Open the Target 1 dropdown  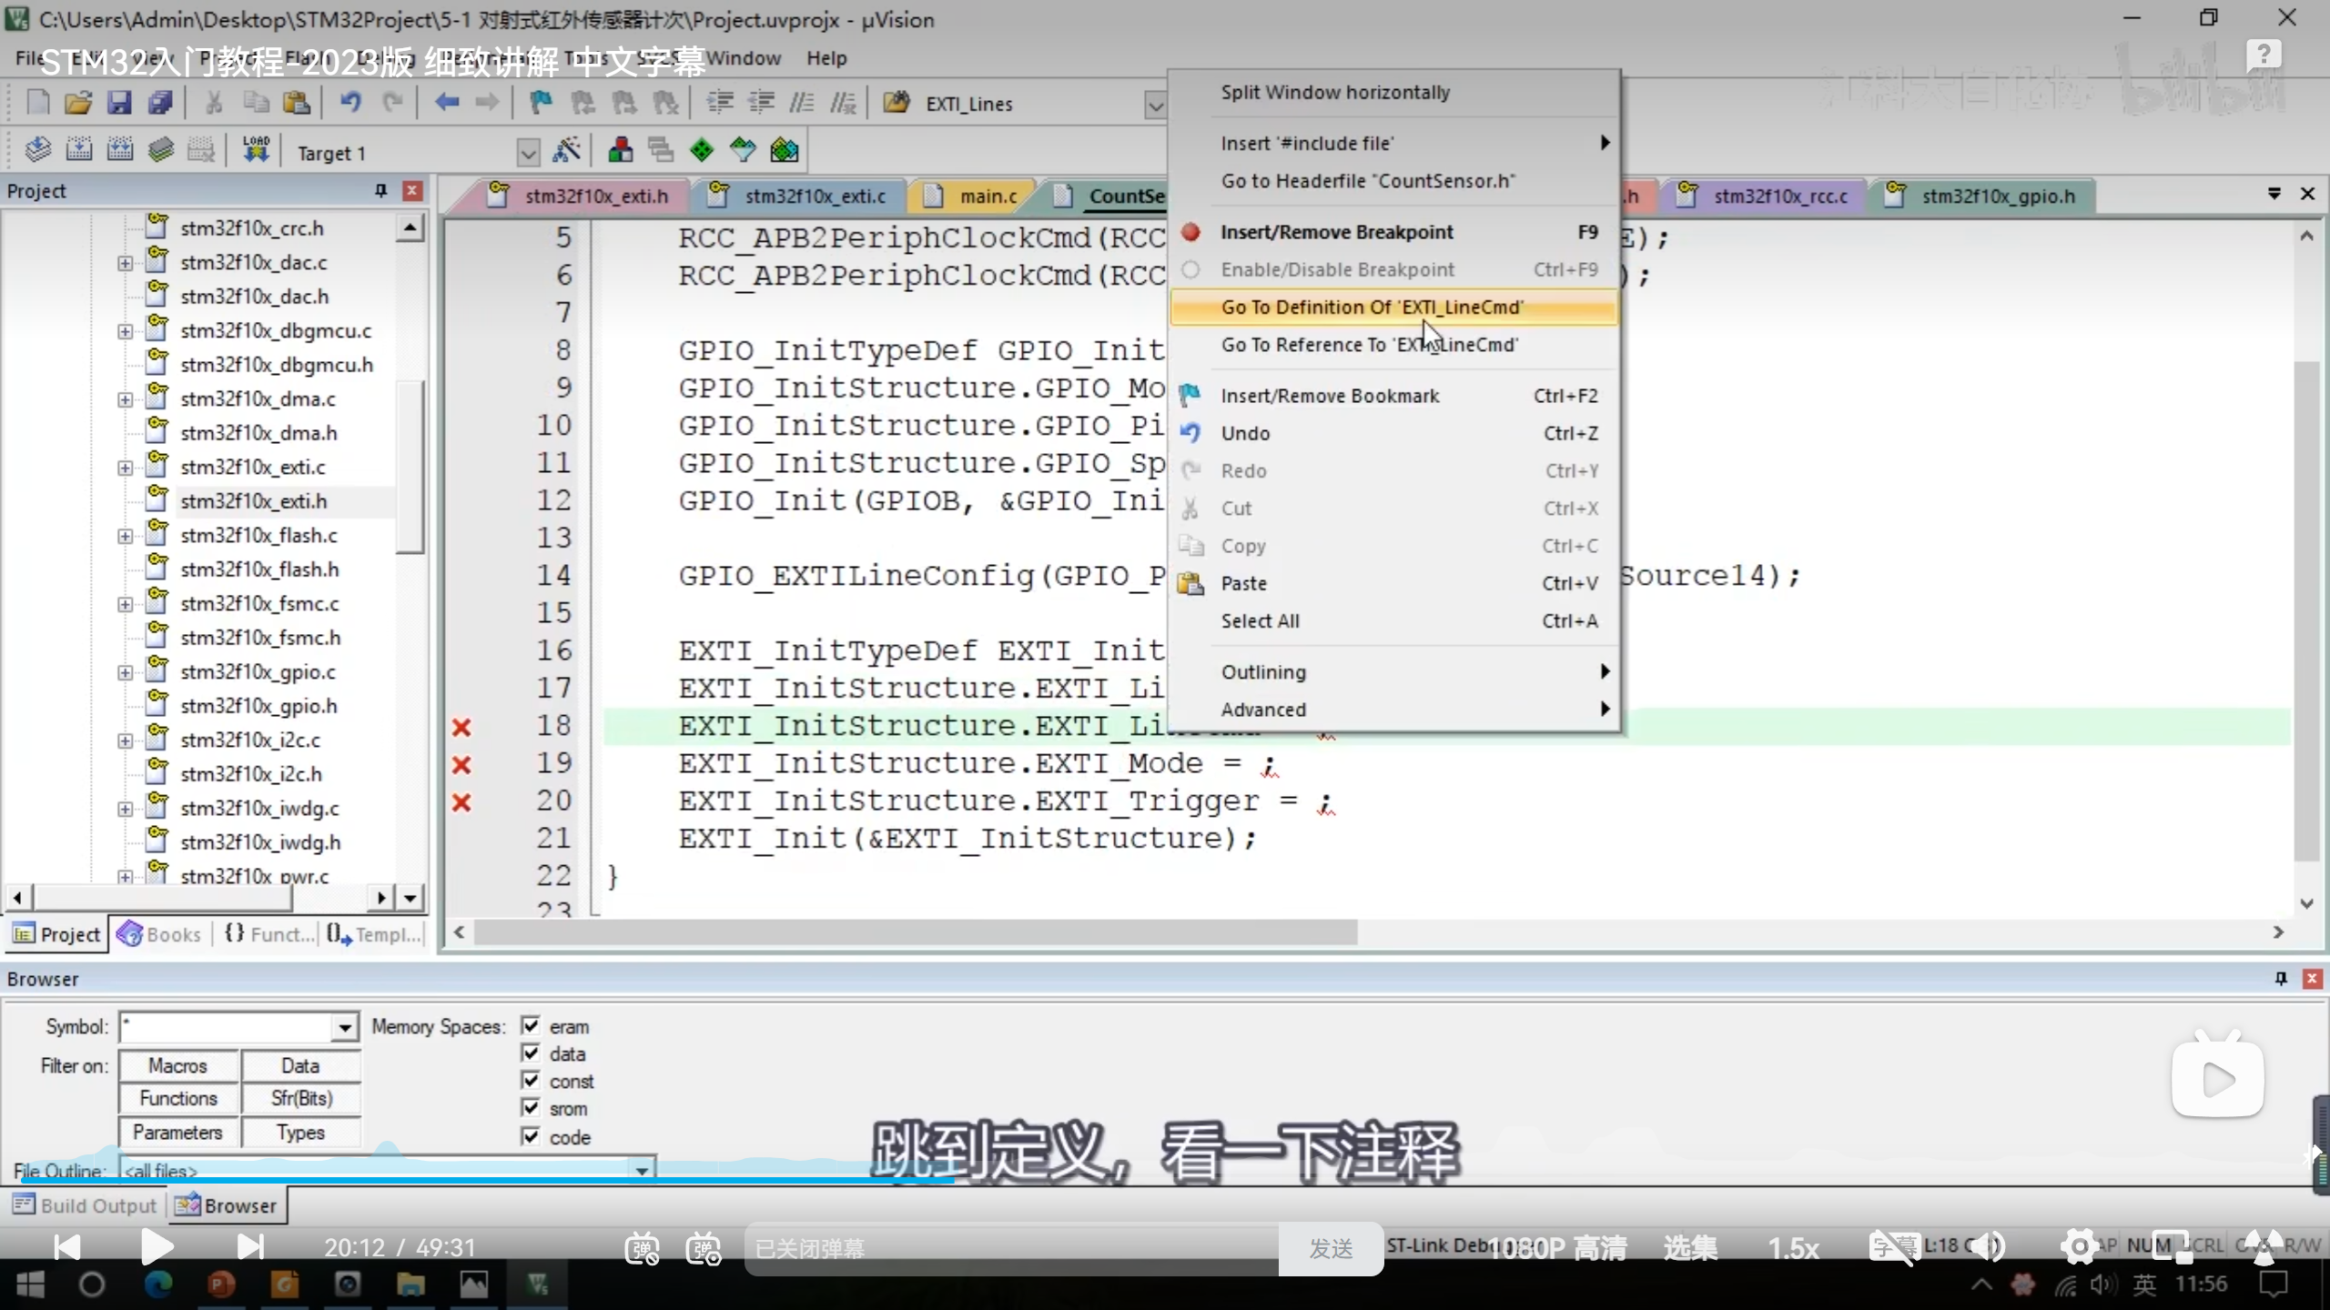pyautogui.click(x=528, y=153)
